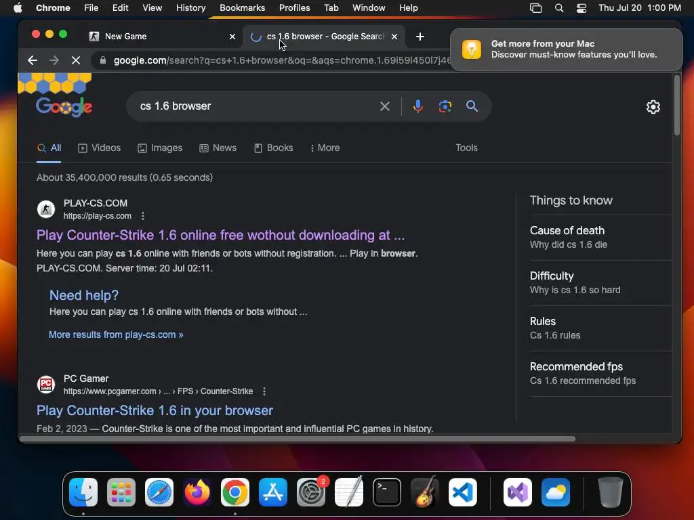Click the site lock icon in address bar
The height and width of the screenshot is (520, 694).
(103, 60)
